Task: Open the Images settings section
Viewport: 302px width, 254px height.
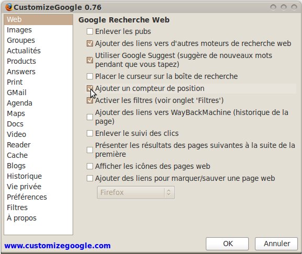Action: [x=38, y=30]
